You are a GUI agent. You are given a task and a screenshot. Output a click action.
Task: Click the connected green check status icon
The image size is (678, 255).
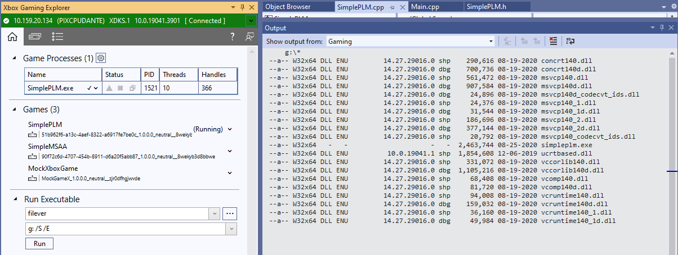pos(6,21)
